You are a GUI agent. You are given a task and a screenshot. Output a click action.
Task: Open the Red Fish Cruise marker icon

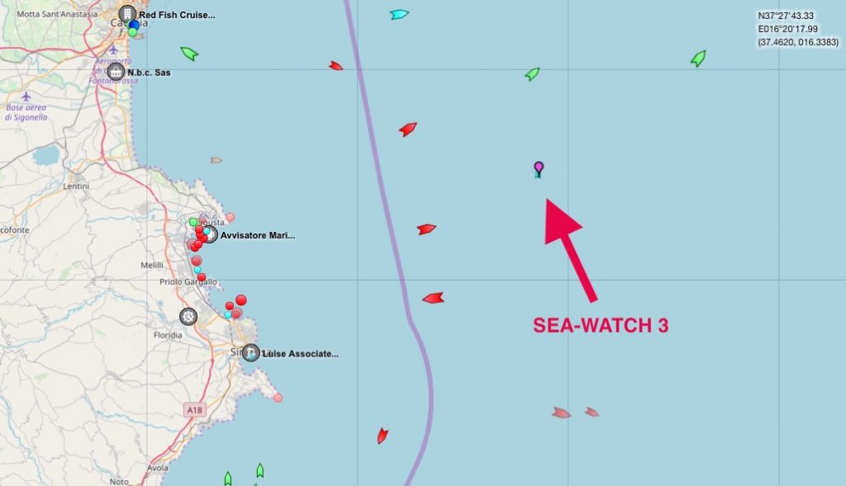click(x=127, y=14)
